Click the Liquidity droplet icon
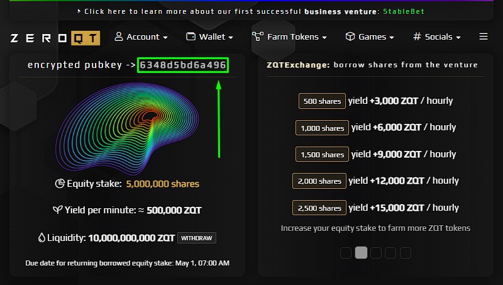The image size is (503, 285). 42,238
